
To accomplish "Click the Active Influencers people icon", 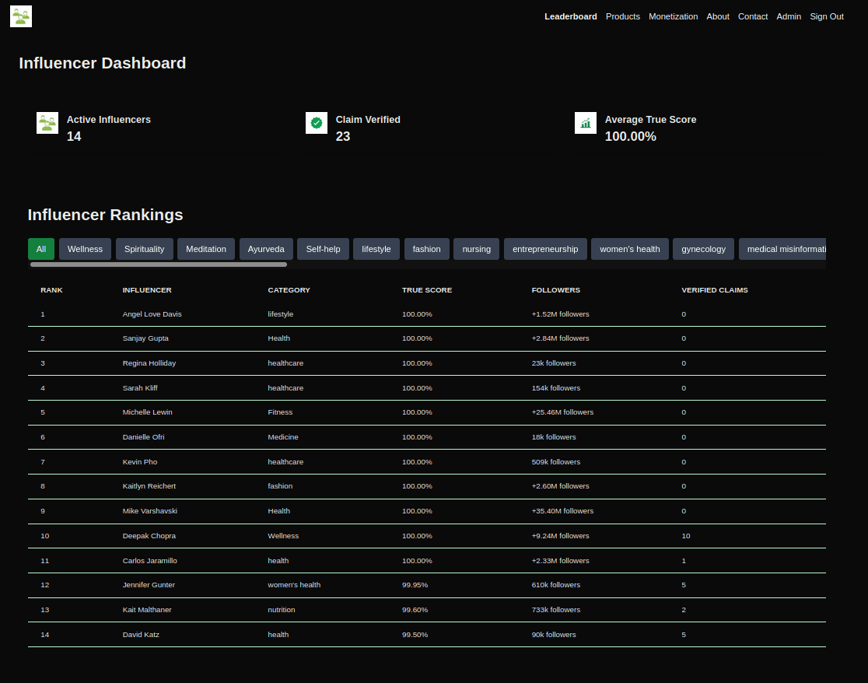I will point(47,122).
